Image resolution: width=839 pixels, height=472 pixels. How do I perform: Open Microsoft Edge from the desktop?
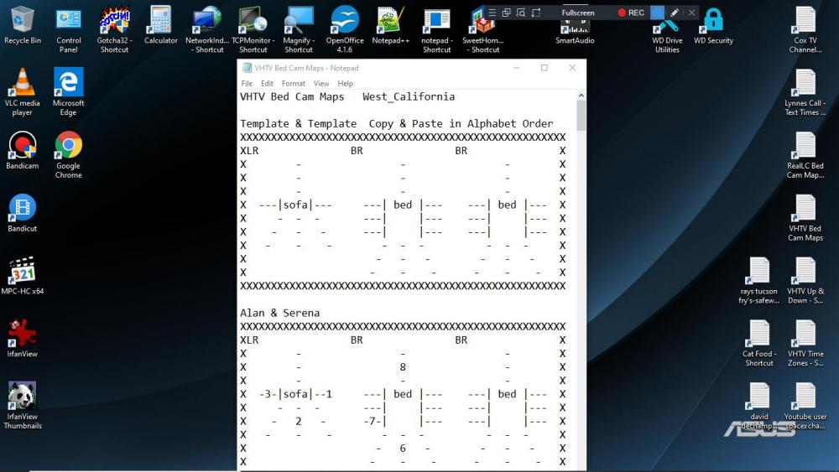69,84
